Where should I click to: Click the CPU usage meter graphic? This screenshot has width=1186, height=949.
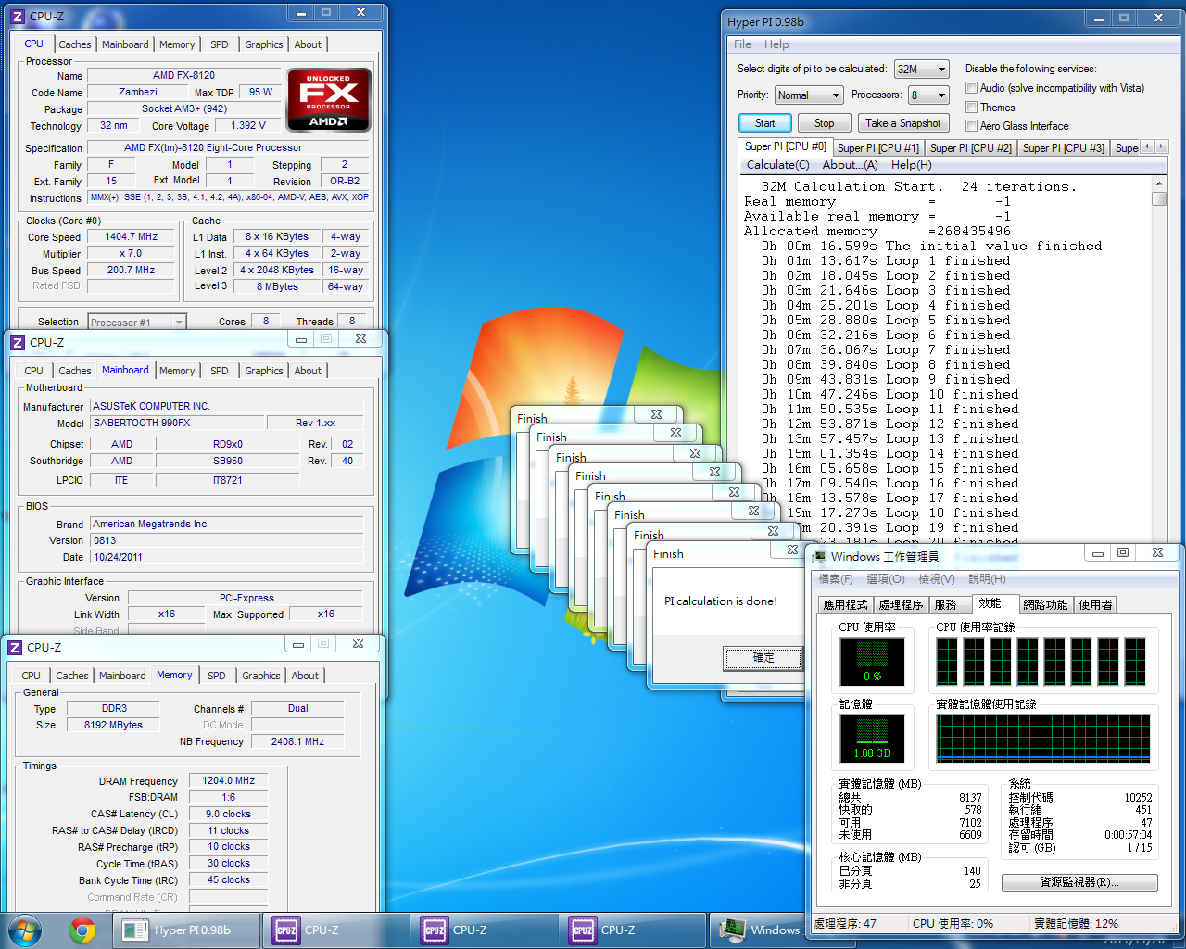click(x=872, y=662)
